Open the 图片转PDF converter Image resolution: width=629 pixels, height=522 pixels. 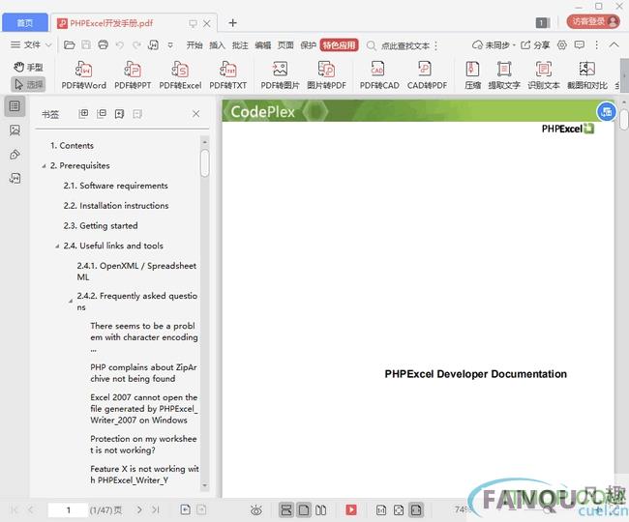click(326, 74)
